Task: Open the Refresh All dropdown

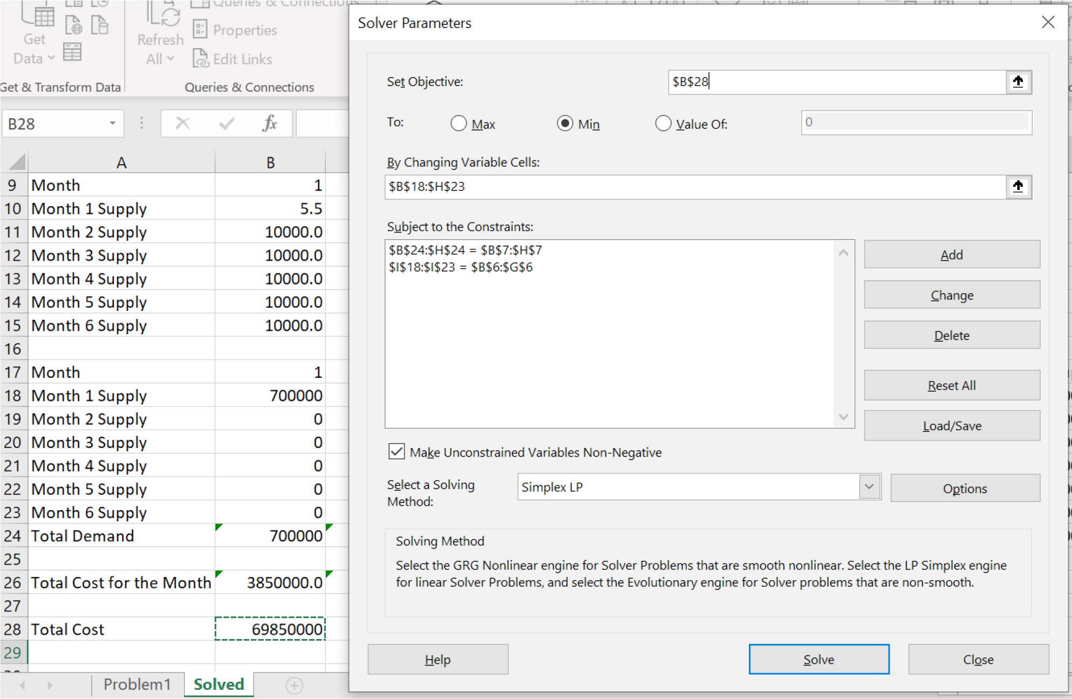Action: pos(169,59)
